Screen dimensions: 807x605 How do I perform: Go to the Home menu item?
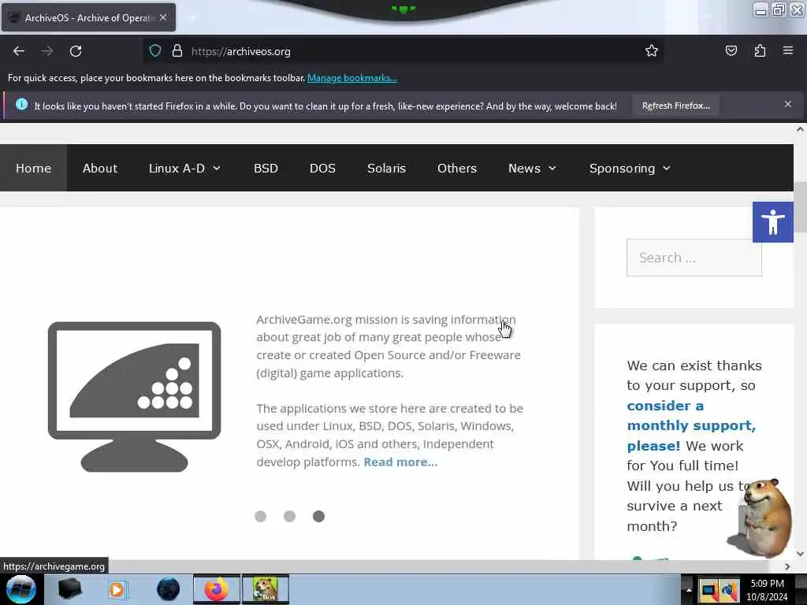(x=33, y=169)
